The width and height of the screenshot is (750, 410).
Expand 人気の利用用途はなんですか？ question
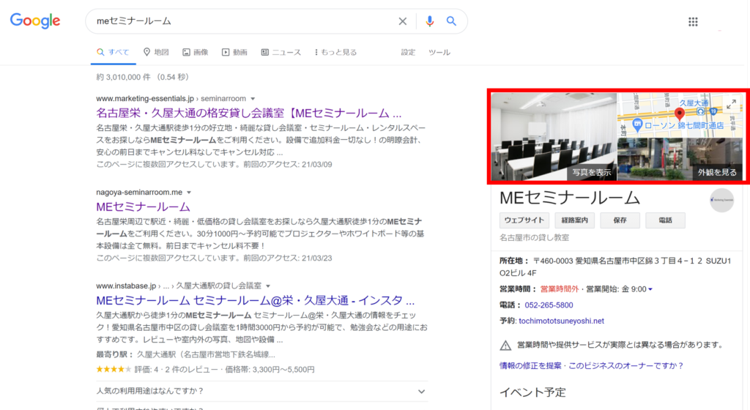[261, 391]
